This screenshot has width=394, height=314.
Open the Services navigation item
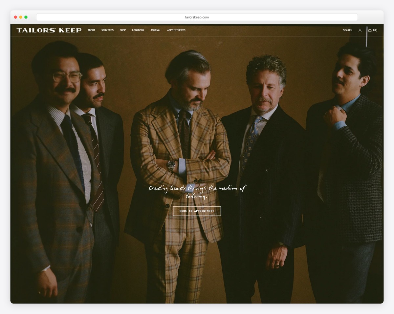pyautogui.click(x=107, y=30)
